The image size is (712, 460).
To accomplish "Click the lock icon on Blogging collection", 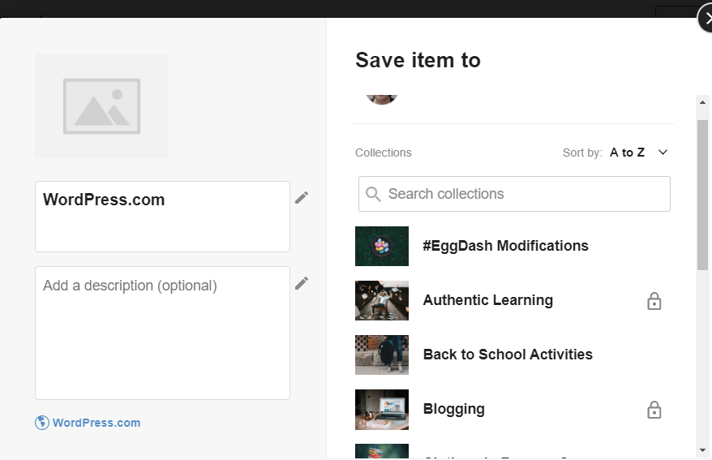I will pyautogui.click(x=654, y=410).
